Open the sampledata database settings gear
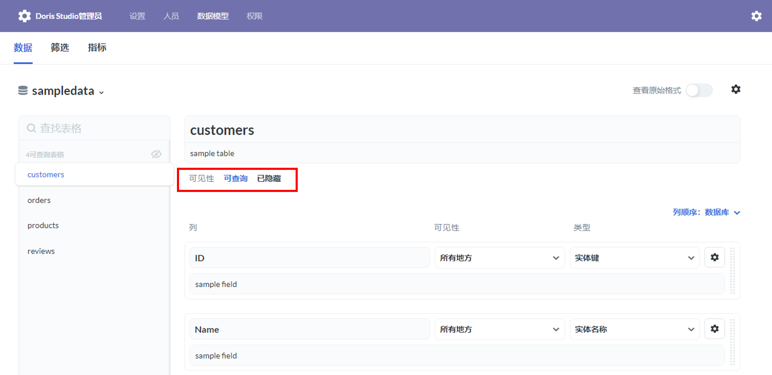772x375 pixels. coord(736,89)
